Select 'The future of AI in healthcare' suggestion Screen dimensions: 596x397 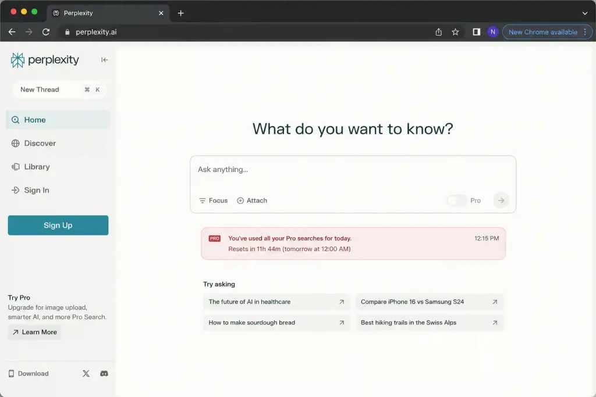pyautogui.click(x=276, y=302)
